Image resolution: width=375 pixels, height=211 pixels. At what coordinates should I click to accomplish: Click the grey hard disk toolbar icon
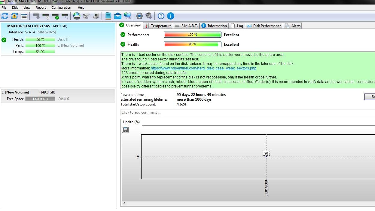pos(36,16)
